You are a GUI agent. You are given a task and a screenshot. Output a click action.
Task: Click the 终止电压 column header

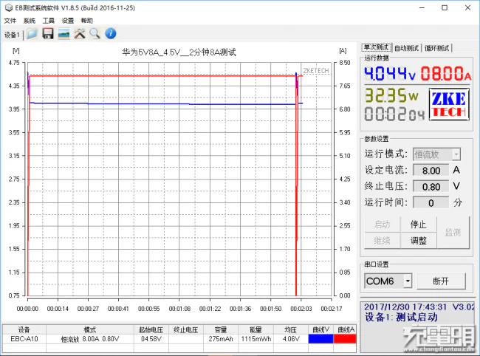[186, 329]
